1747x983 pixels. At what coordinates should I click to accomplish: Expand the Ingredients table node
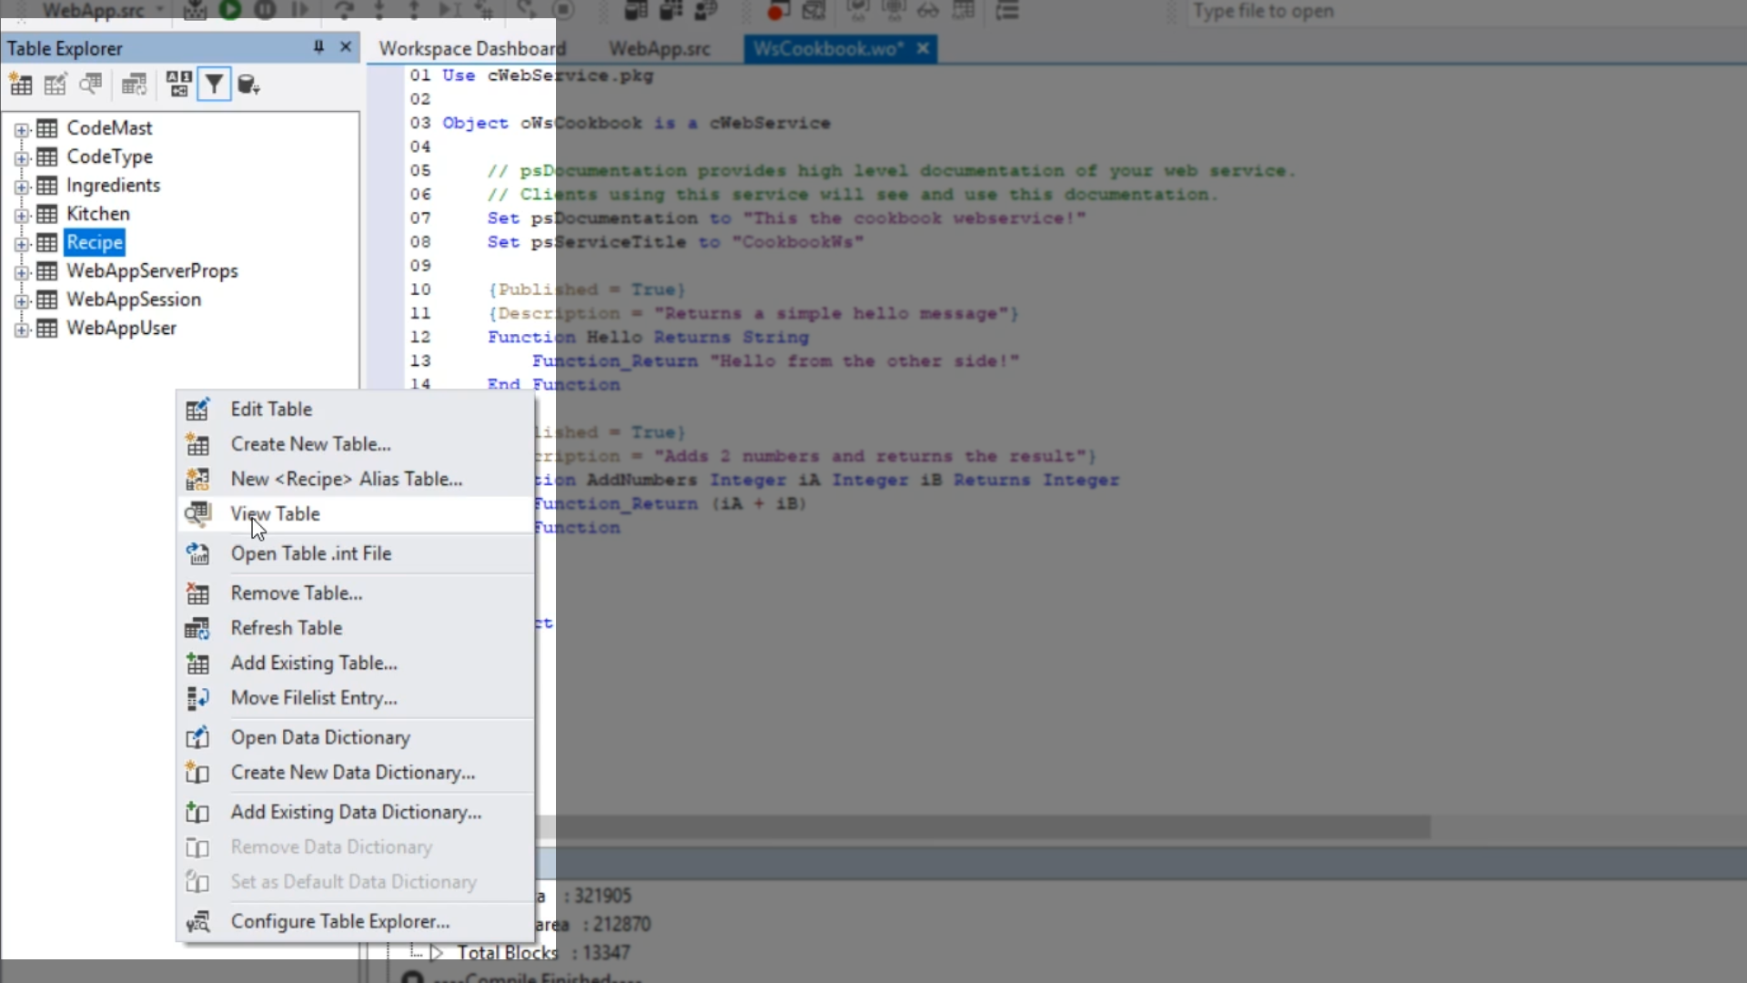[x=22, y=187]
